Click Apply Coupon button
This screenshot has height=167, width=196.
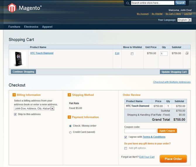point(167,131)
